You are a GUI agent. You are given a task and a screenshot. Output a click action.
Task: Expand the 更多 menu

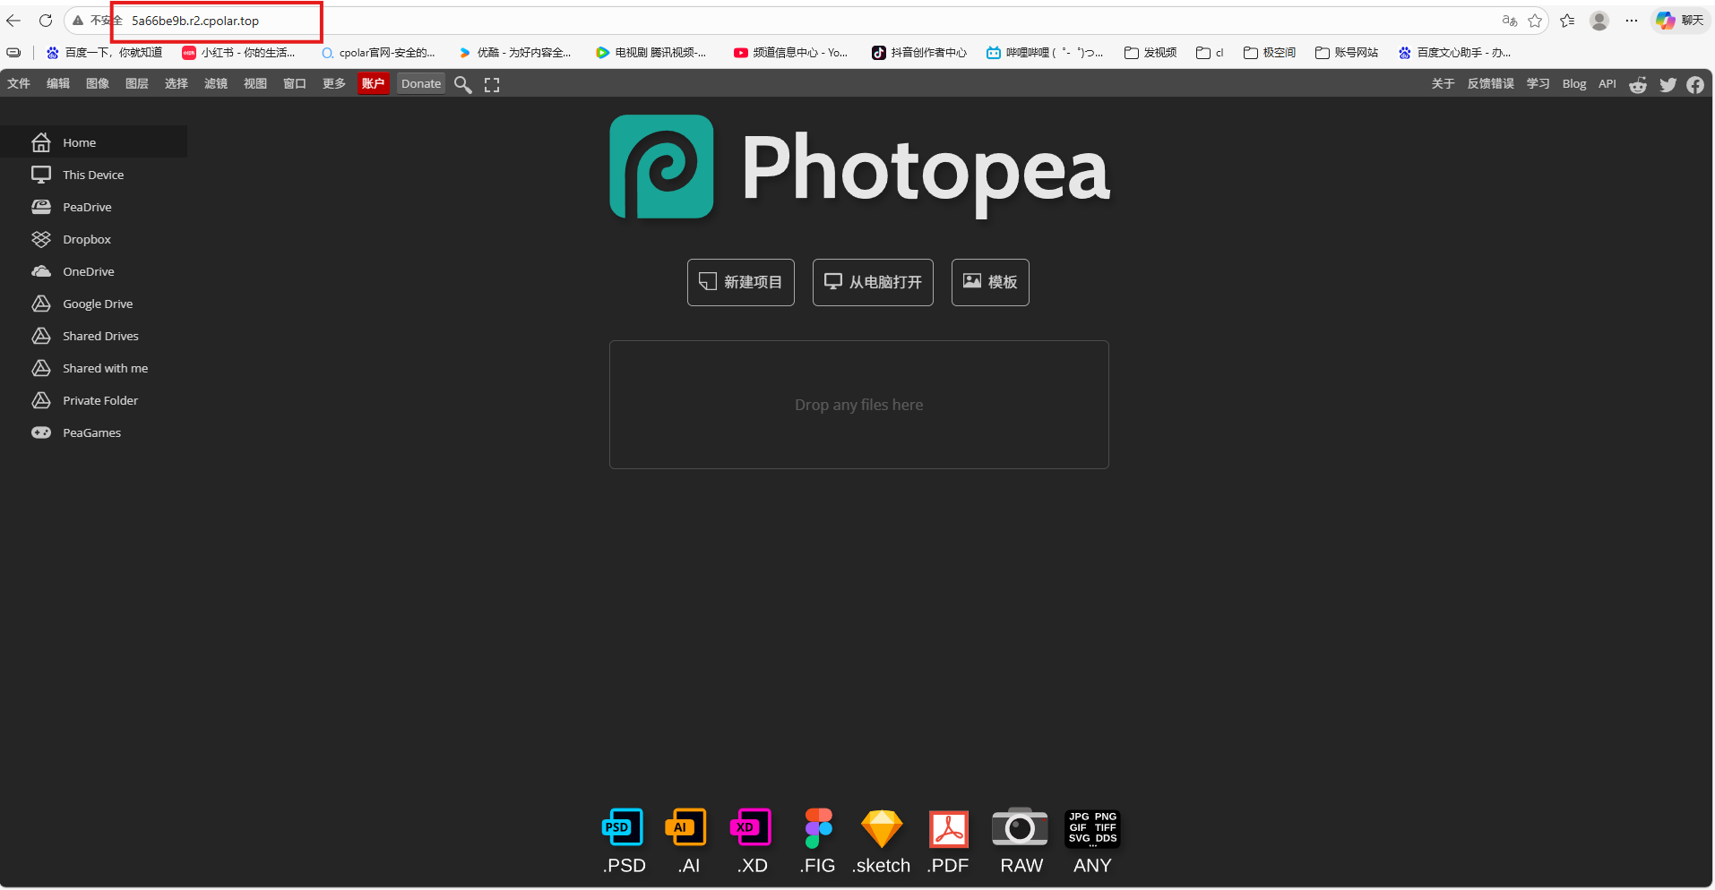[x=333, y=83]
